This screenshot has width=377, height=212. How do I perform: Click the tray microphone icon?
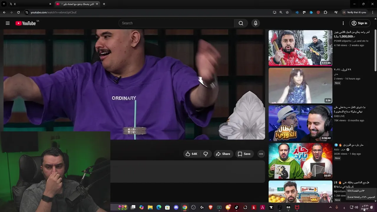337,207
